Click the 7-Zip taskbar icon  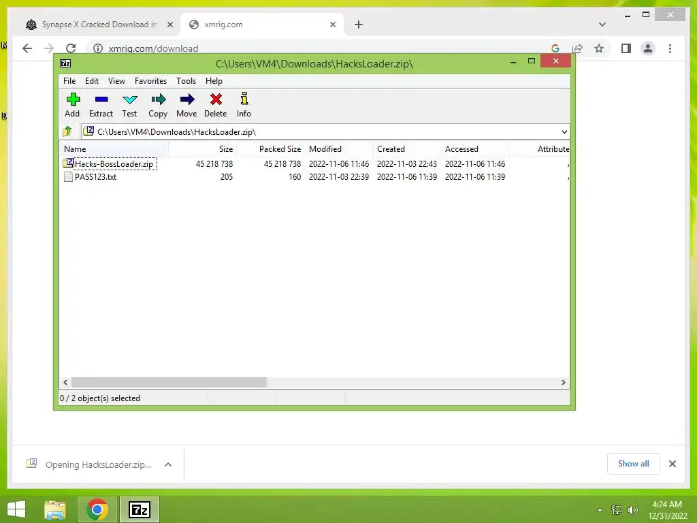tap(139, 509)
